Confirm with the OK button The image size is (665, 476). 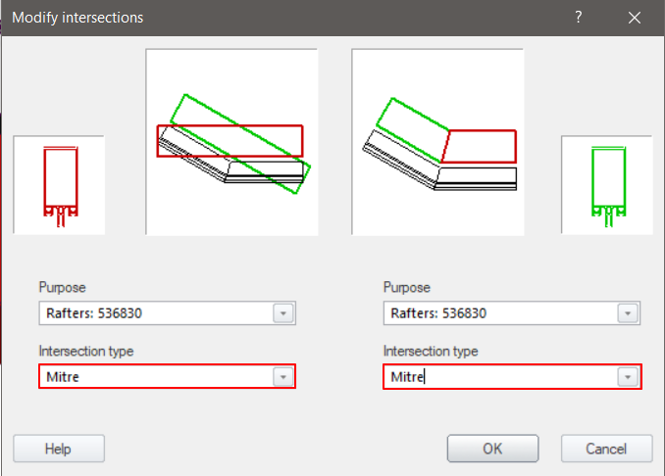click(492, 449)
